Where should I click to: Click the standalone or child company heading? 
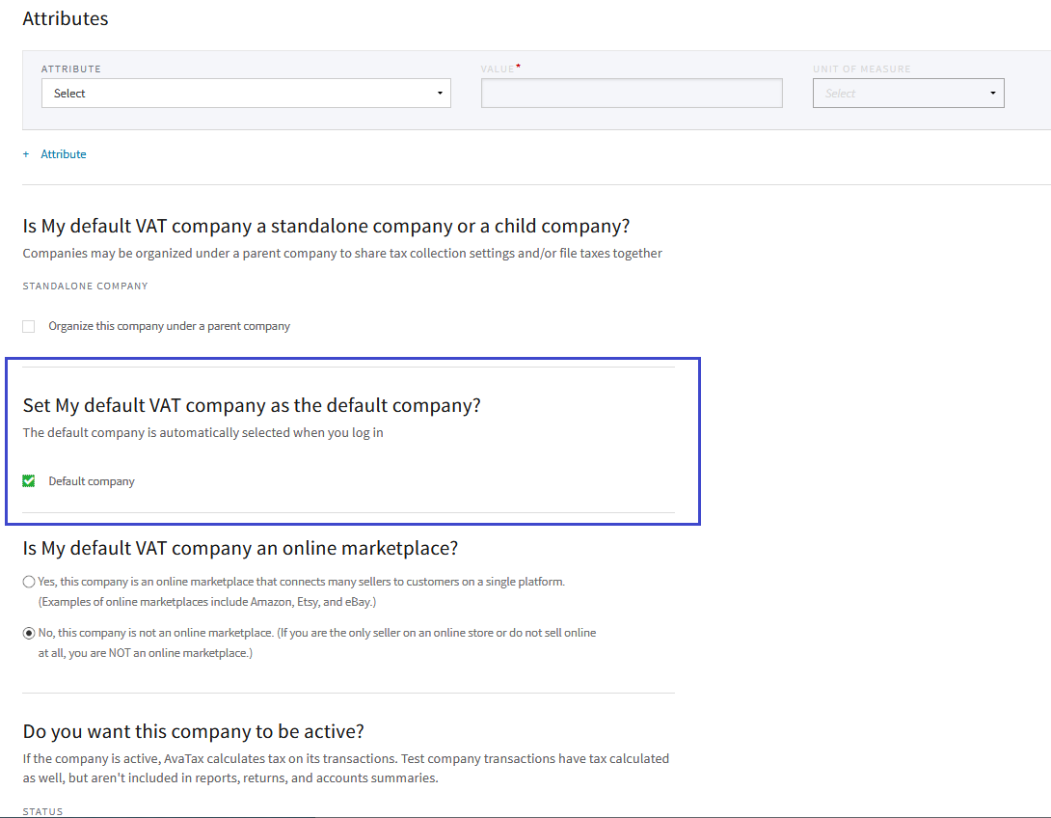pyautogui.click(x=326, y=226)
